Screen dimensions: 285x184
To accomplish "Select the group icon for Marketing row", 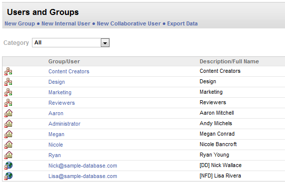I will tap(8, 92).
